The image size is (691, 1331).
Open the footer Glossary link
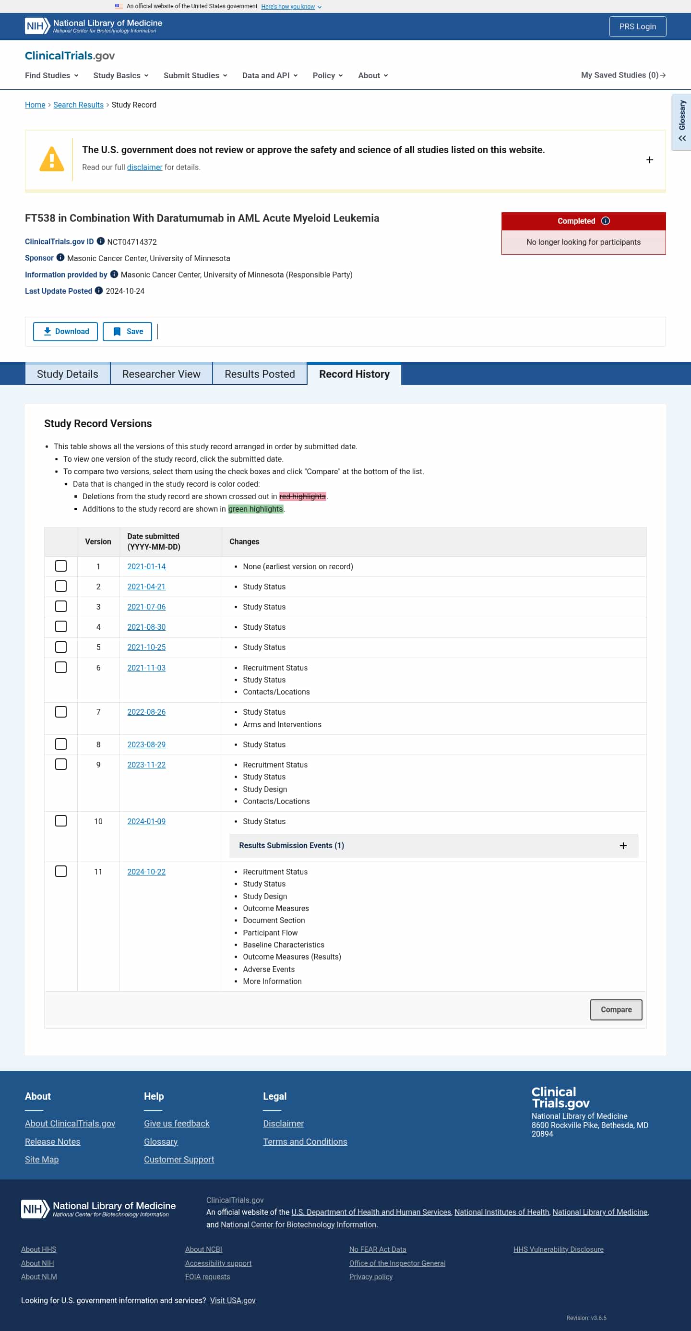(161, 1141)
